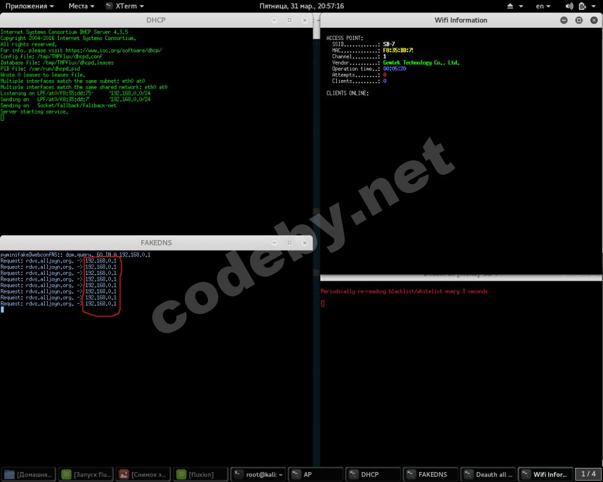Switch to the root@kali taskbar terminal
603x482 pixels.
click(x=259, y=474)
